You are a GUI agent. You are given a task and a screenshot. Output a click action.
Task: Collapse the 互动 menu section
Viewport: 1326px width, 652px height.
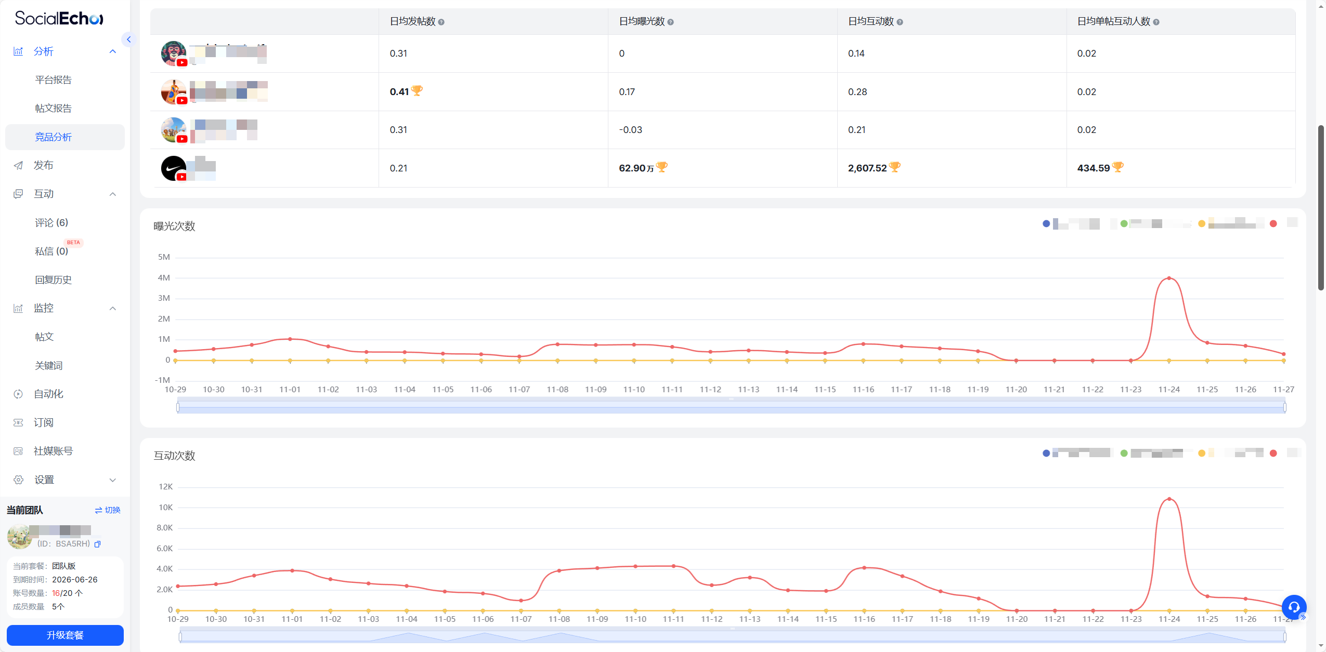(112, 194)
